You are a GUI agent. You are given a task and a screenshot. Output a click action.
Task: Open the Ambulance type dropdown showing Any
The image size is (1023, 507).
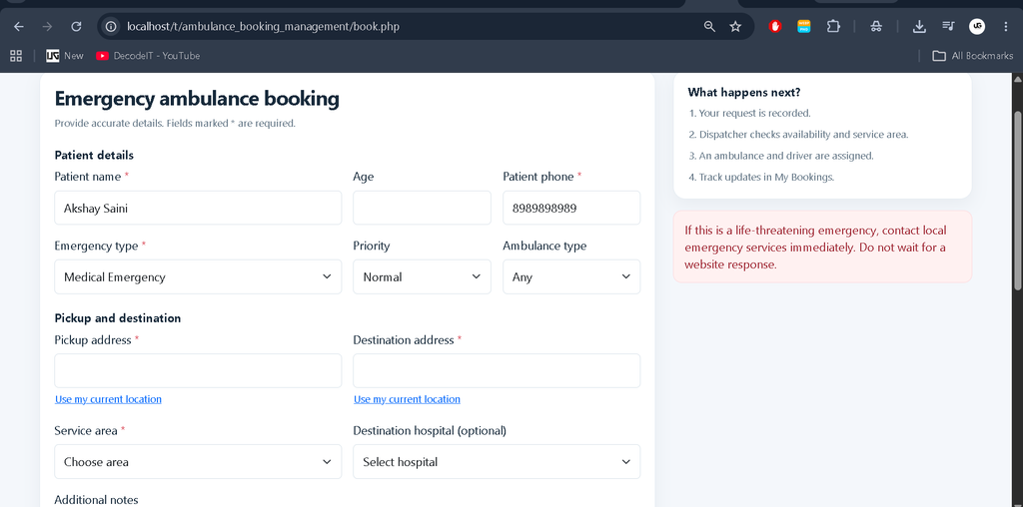(571, 277)
